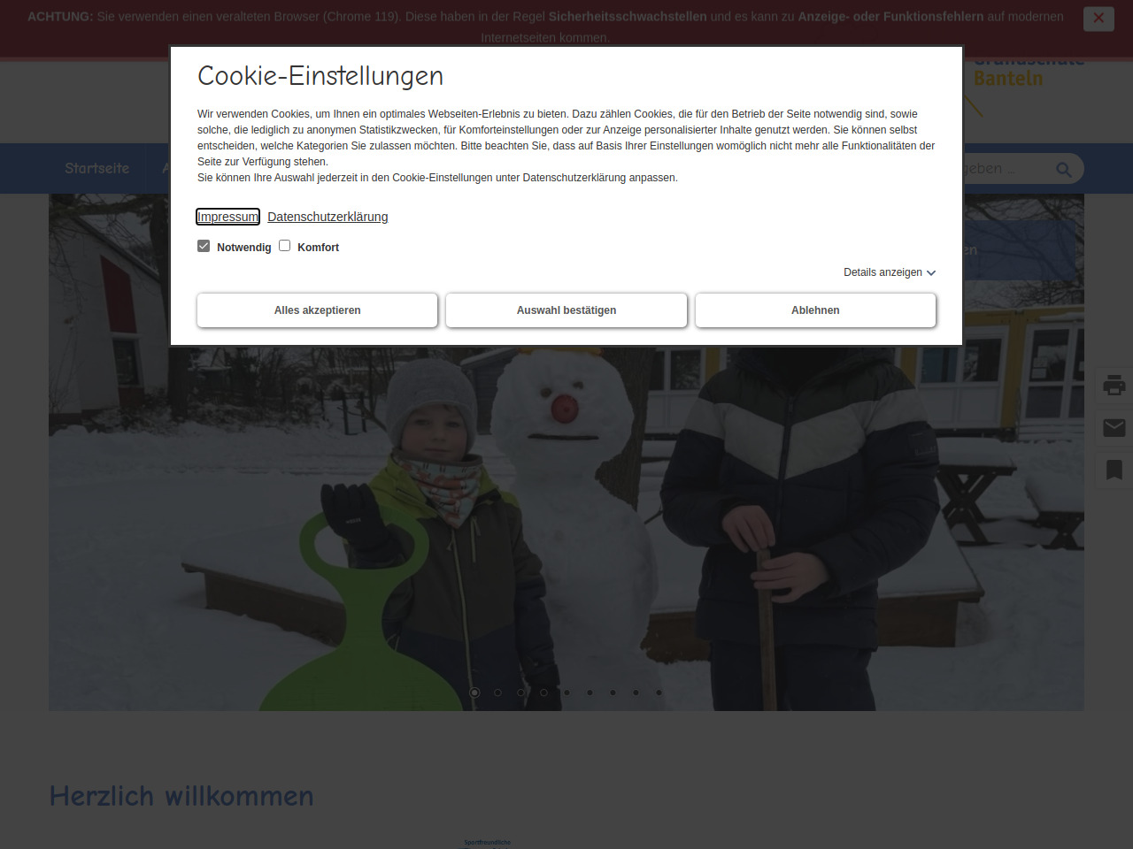Image resolution: width=1133 pixels, height=849 pixels.
Task: Close the outdated browser warning banner
Action: (1098, 18)
